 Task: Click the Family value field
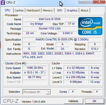click(29, 44)
